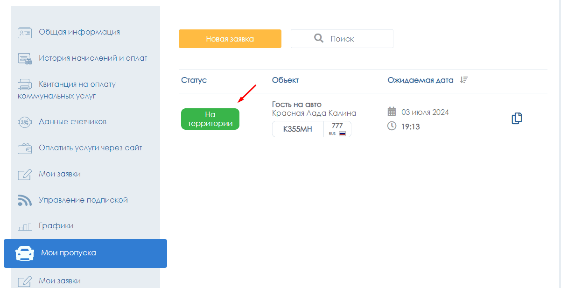Click the magnifier icon in the search box
Image resolution: width=561 pixels, height=288 pixels.
[x=319, y=38]
